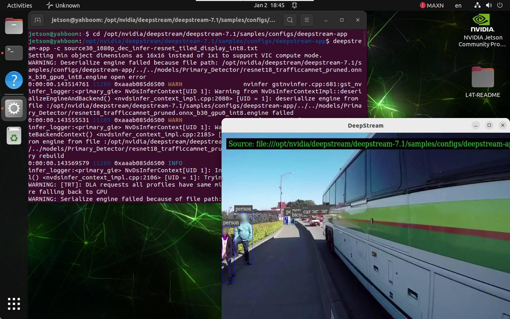Click Activities in the top bar

pyautogui.click(x=19, y=6)
